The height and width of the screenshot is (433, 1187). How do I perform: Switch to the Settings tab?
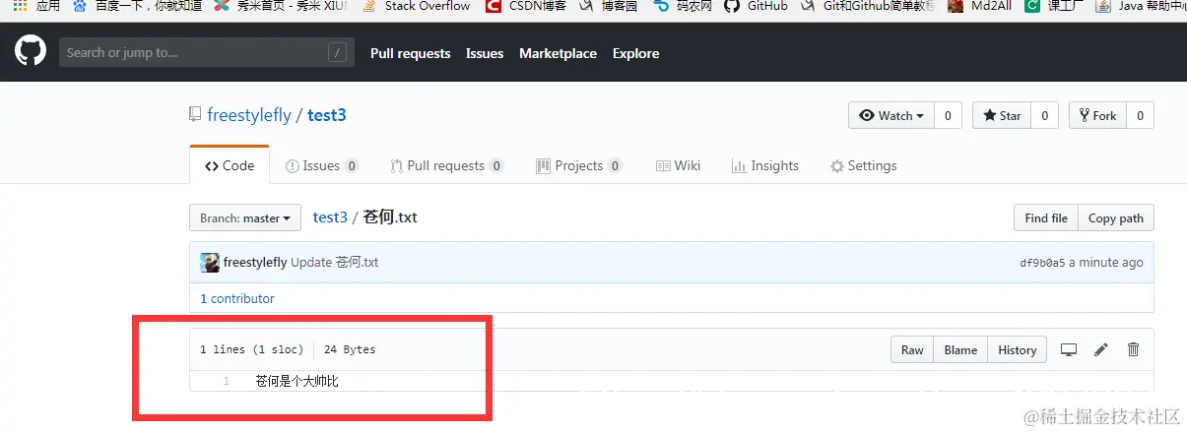864,165
